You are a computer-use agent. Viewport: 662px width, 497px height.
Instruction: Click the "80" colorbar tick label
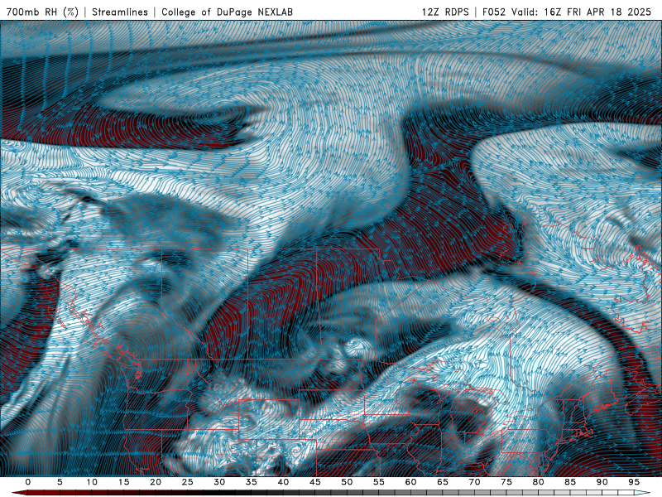pos(538,482)
